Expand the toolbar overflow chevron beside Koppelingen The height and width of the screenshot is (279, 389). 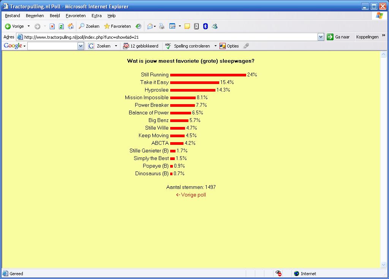[384, 35]
